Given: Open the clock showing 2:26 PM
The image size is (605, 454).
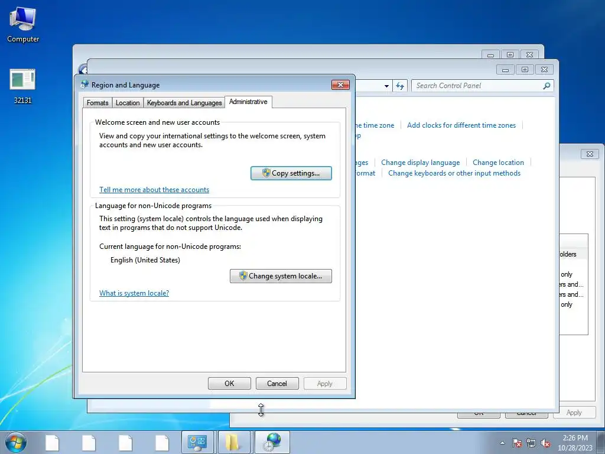Looking at the screenshot, I should [x=575, y=443].
